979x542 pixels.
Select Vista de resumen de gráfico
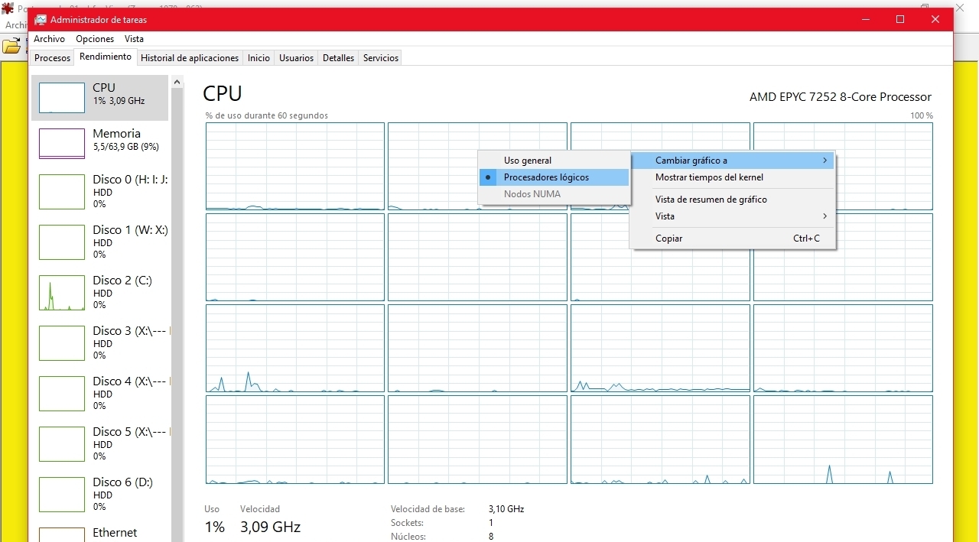click(711, 200)
